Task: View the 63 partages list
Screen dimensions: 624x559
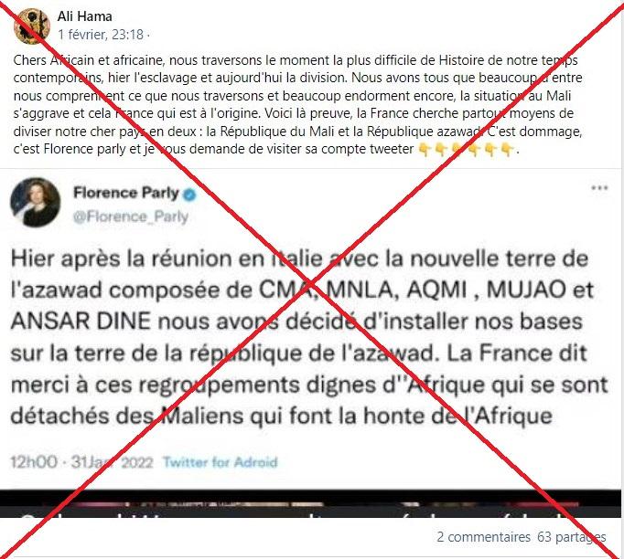Action: pyautogui.click(x=572, y=537)
